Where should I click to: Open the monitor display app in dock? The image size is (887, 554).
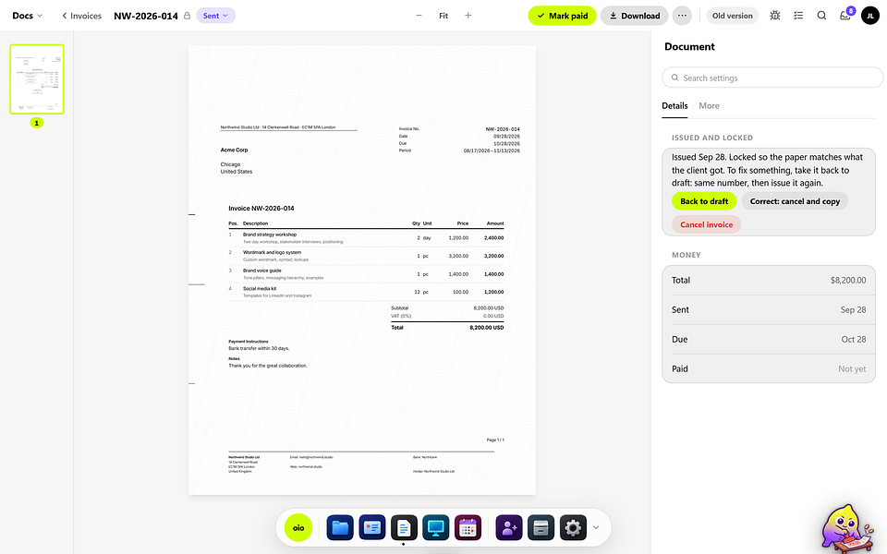tap(435, 527)
